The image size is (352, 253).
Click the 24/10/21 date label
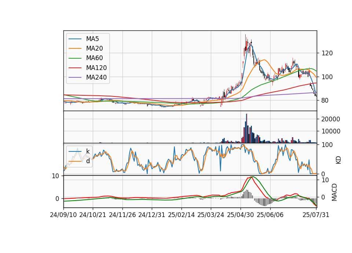(93, 215)
